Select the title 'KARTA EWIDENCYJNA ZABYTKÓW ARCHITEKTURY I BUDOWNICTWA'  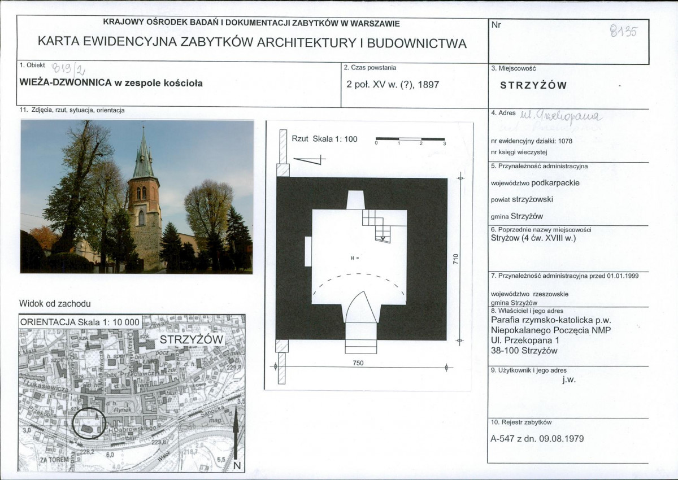tap(252, 43)
